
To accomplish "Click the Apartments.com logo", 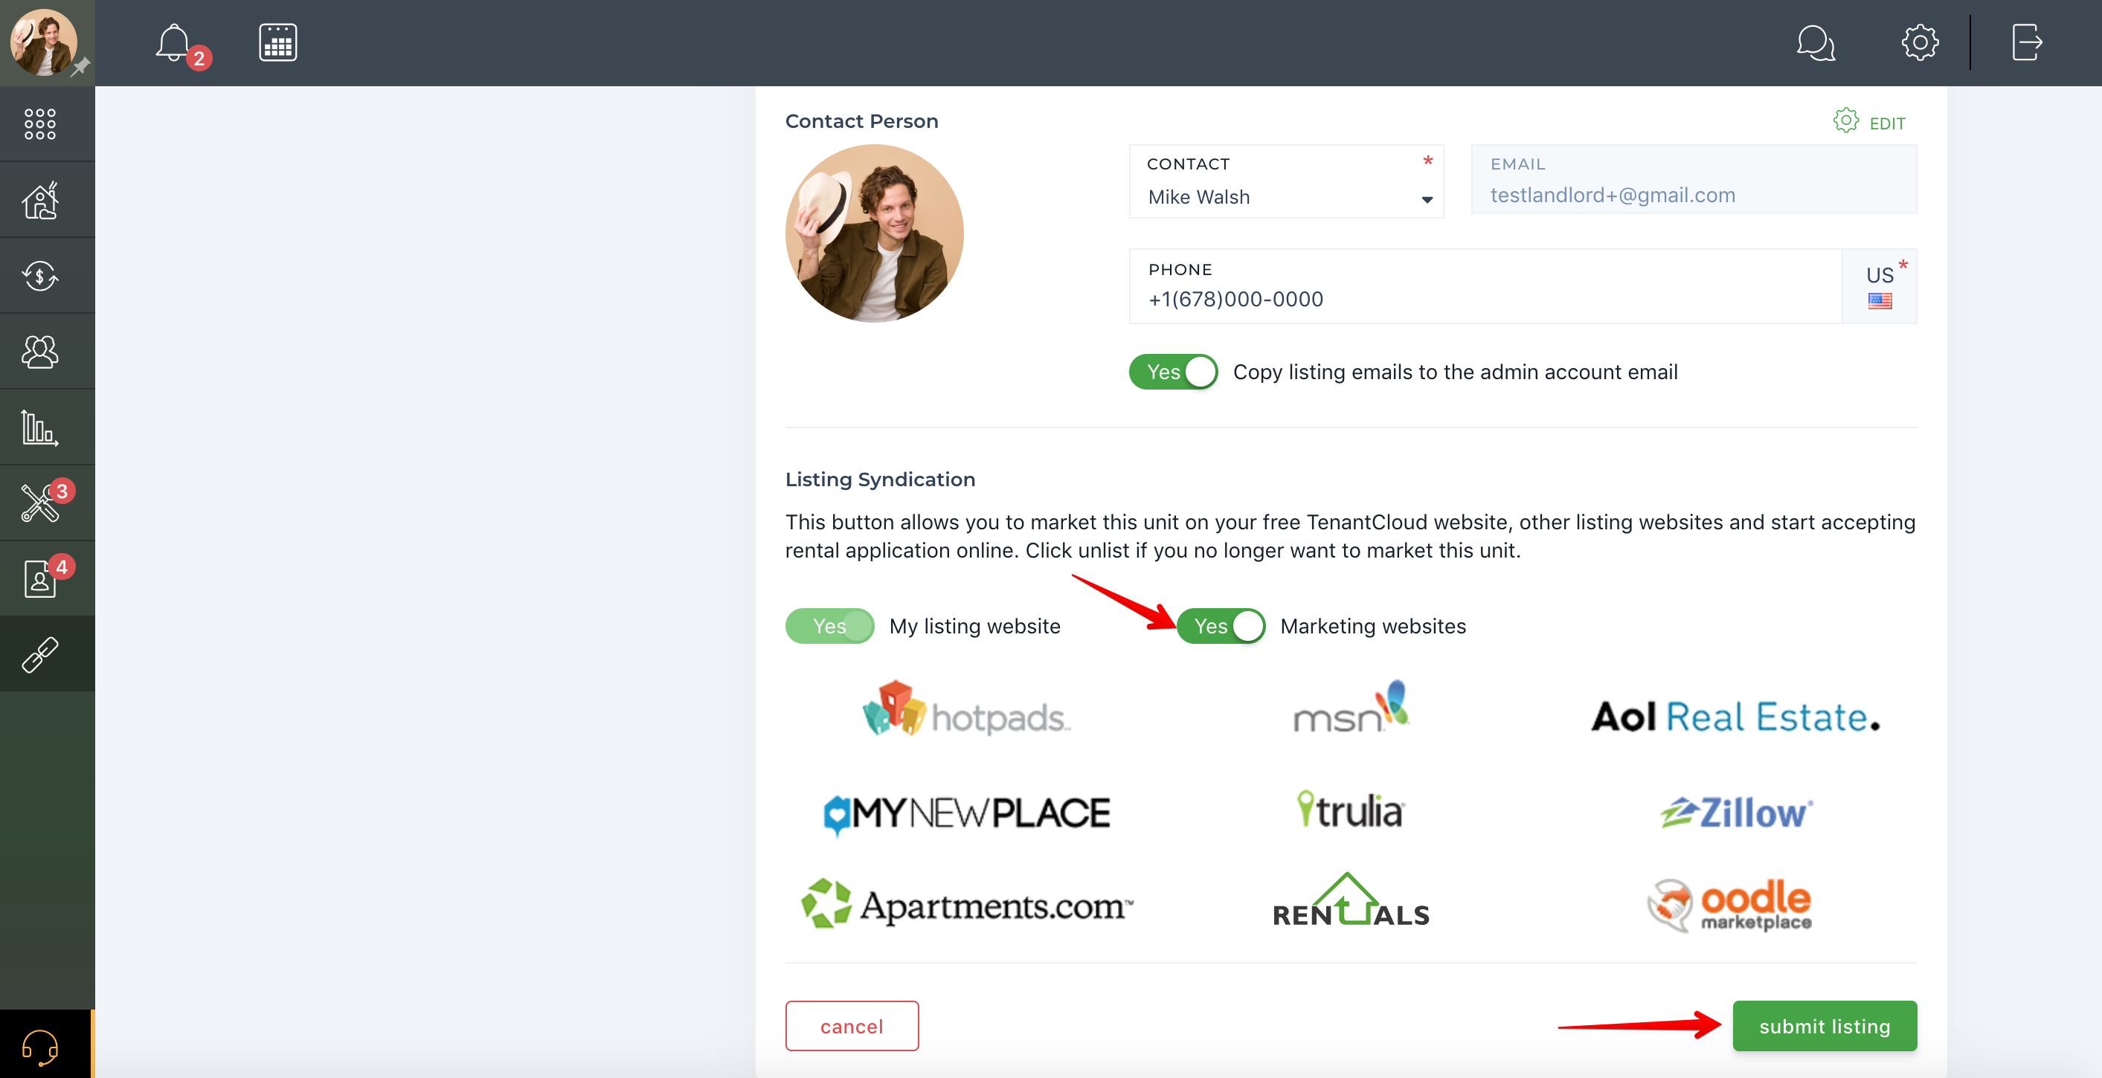I will click(968, 903).
